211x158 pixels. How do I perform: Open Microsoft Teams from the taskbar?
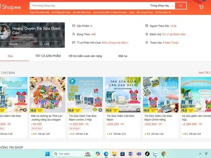click(139, 154)
